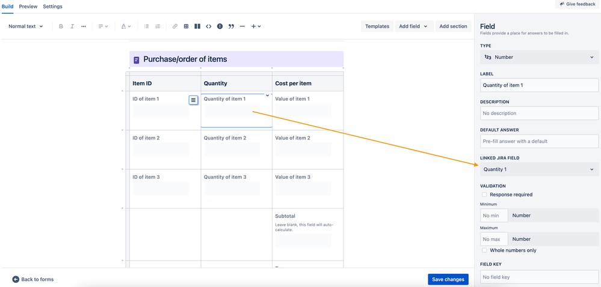Insert a table from the toolbar
This screenshot has height=287, width=601.
coord(186,26)
